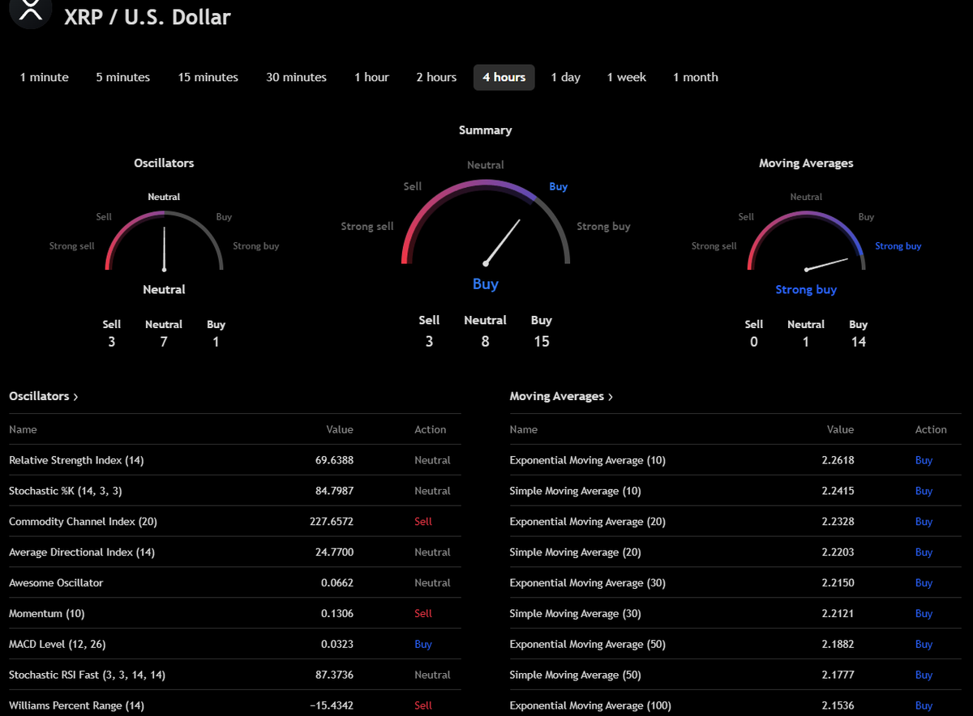This screenshot has width=973, height=716.
Task: Click the Moving Averages Buy count 14
Action: [859, 342]
